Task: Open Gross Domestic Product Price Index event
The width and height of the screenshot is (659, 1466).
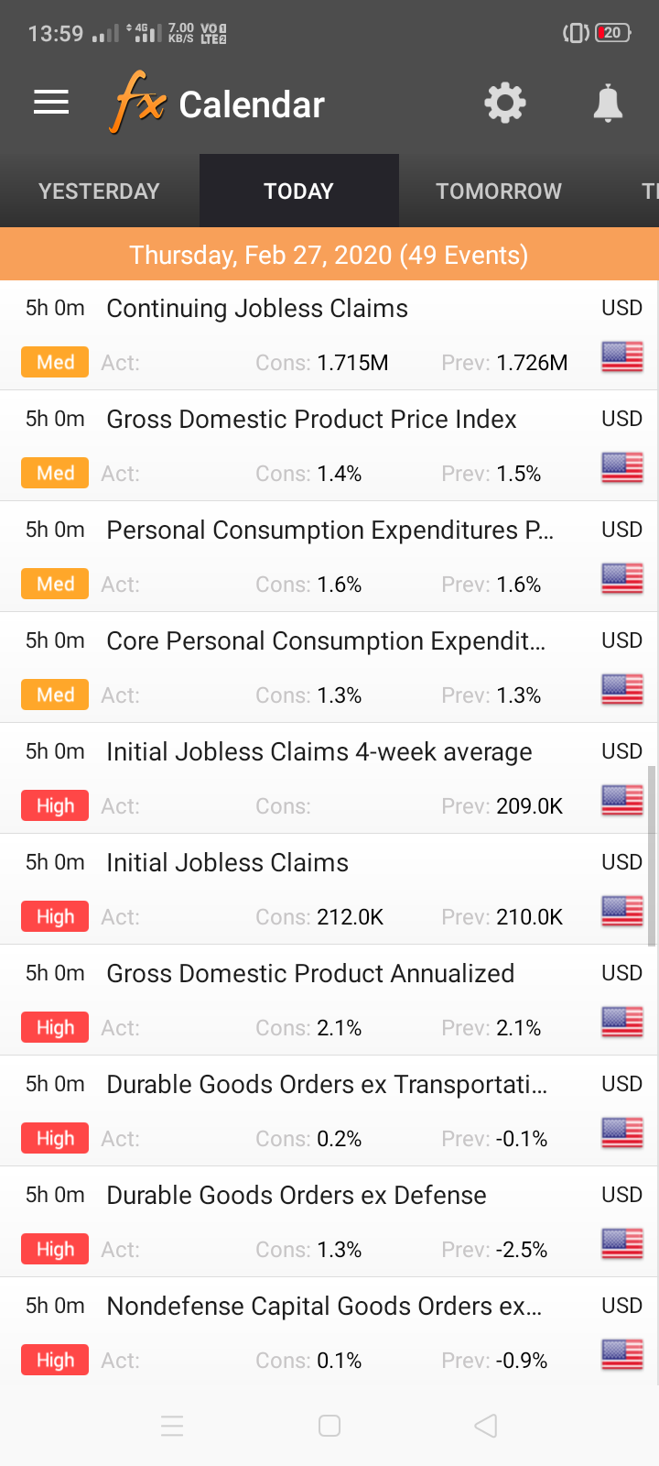Action: coord(311,420)
